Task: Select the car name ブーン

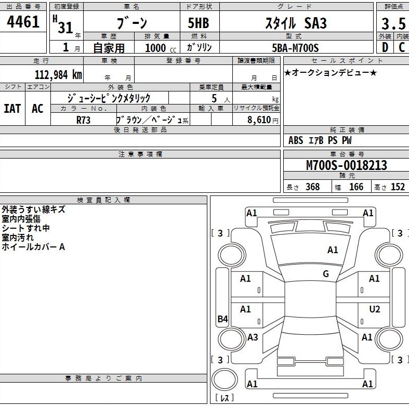Action: [x=132, y=23]
